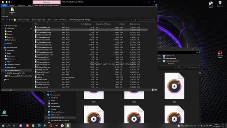Launch Microsoft Edge from the taskbar

pyautogui.click(x=39, y=126)
